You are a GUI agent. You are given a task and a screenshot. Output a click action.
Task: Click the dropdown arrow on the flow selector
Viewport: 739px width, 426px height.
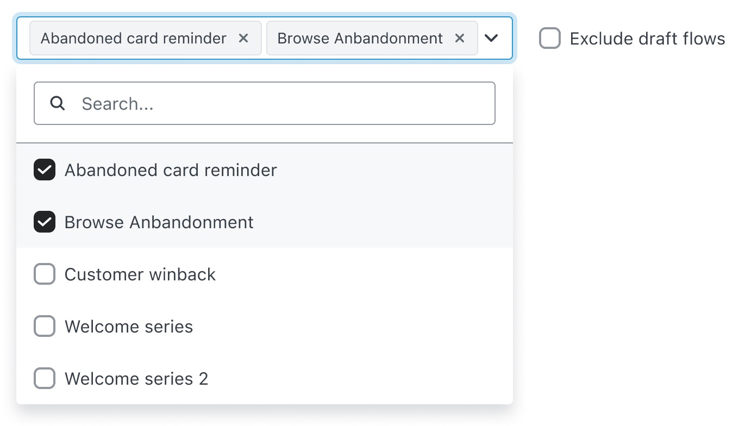click(492, 38)
